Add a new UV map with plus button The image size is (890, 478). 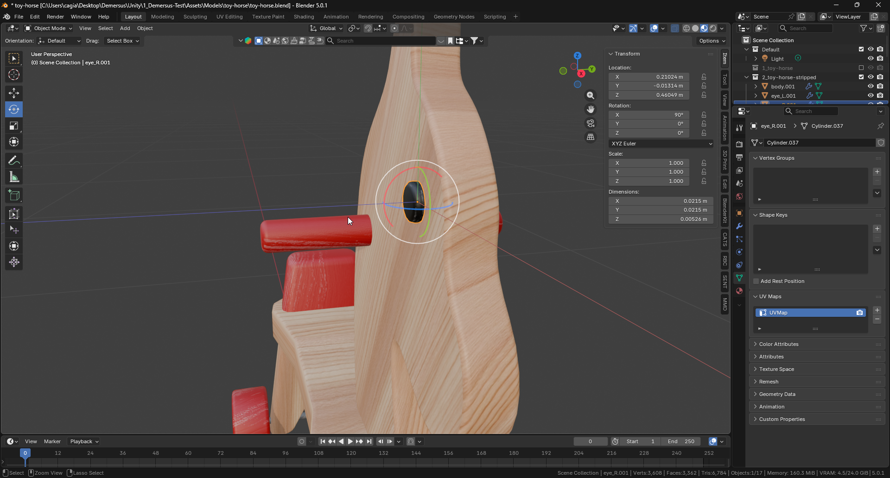877,310
